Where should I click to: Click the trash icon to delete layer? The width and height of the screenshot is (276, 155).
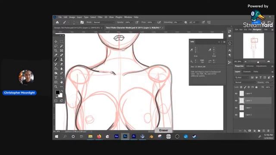click(x=268, y=131)
